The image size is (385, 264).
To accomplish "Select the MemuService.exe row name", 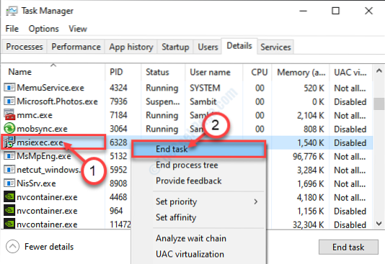I will point(50,88).
